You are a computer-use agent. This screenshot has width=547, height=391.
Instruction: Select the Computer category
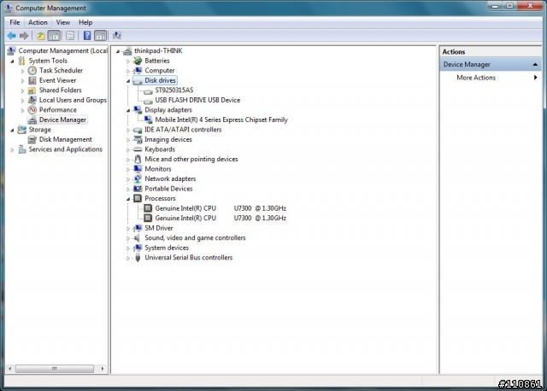[x=160, y=70]
